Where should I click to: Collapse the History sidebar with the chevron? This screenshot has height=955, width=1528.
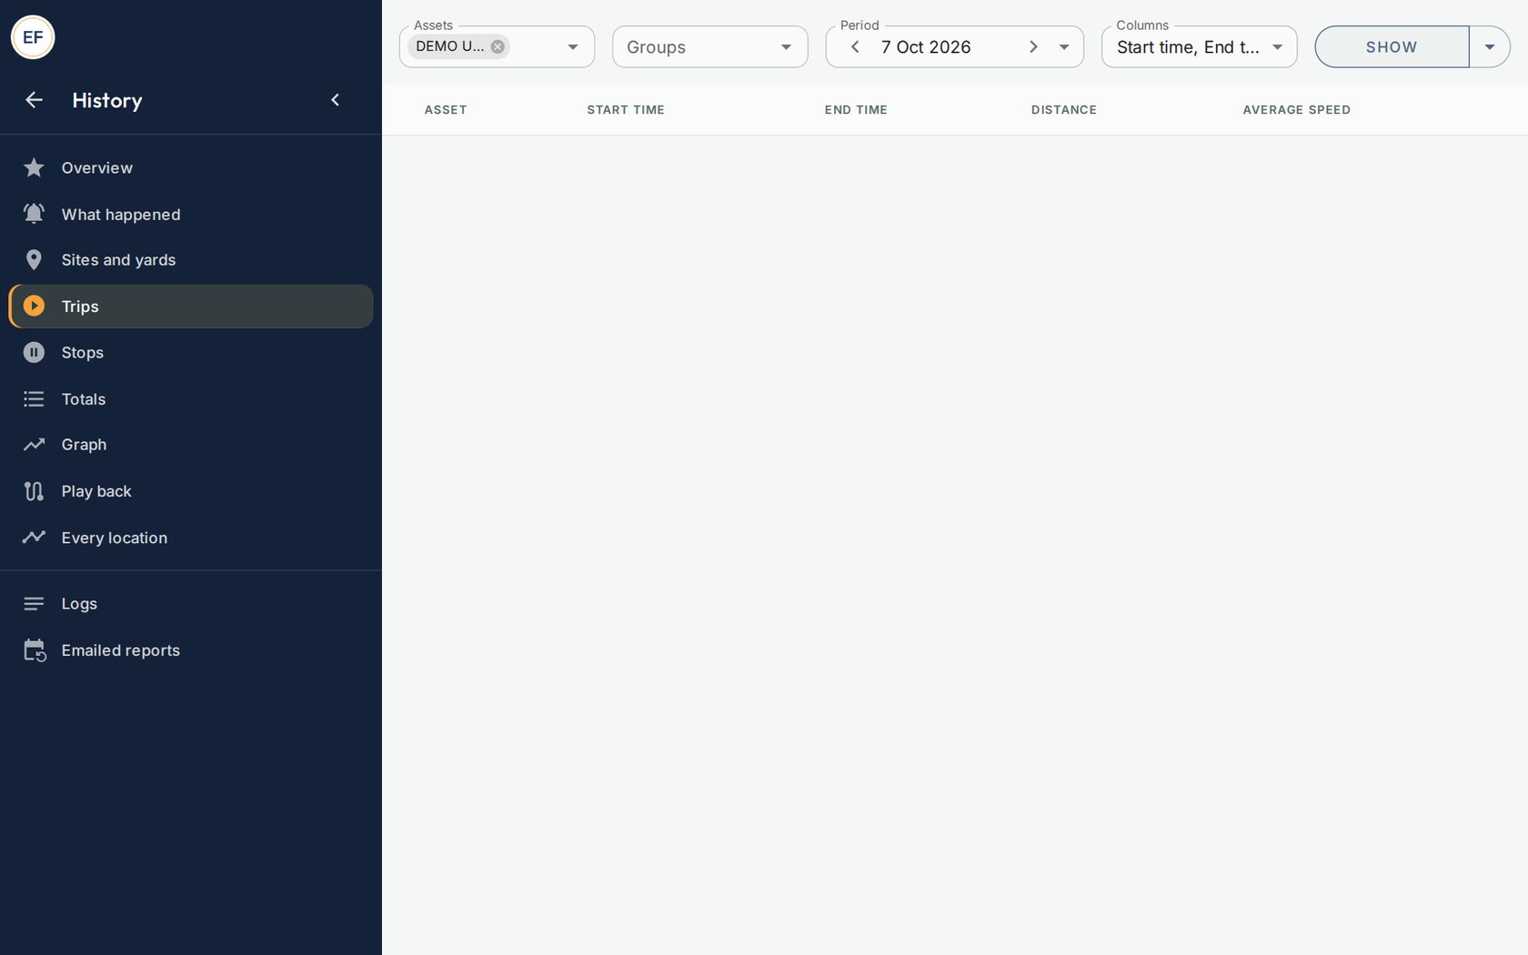point(335,100)
